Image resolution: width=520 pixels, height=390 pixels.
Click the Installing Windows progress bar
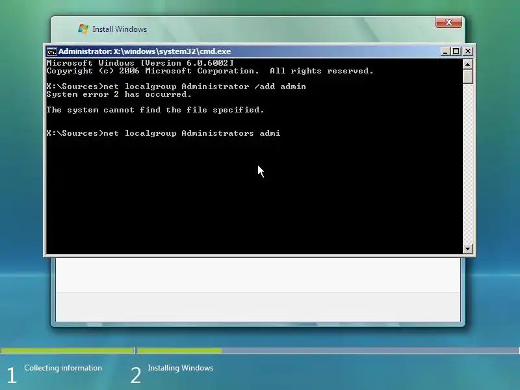click(328, 350)
